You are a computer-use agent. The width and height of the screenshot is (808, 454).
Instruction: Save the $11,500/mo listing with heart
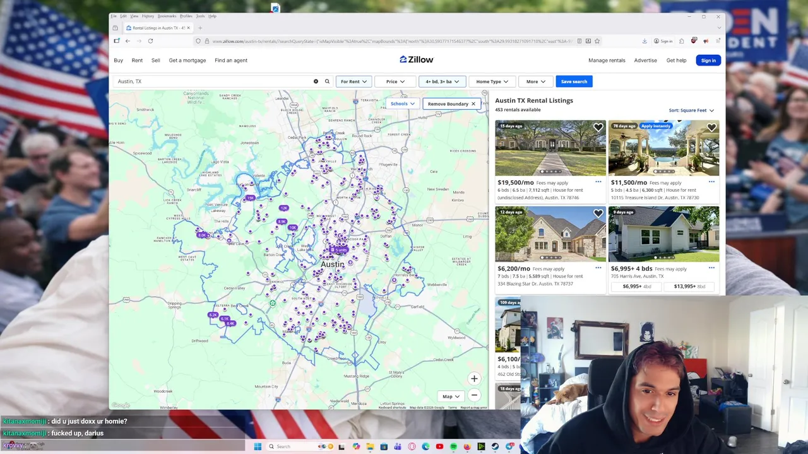pos(711,127)
